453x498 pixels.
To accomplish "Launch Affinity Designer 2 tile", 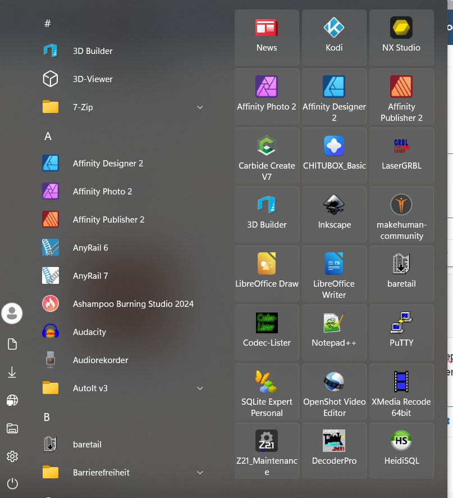I will 334,97.
